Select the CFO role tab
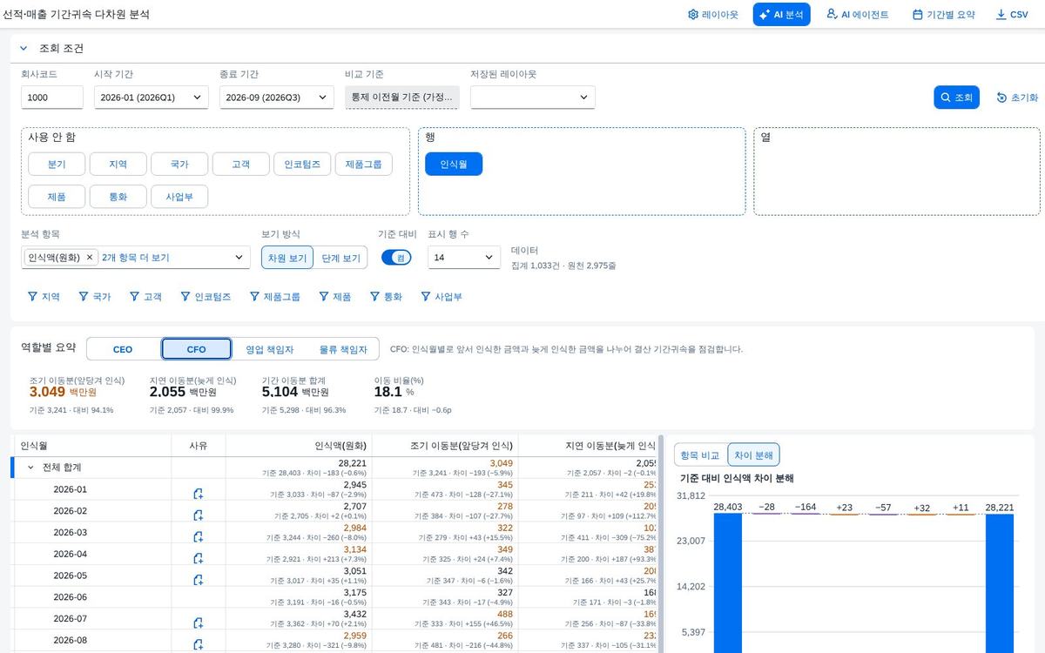1045x653 pixels. (197, 349)
